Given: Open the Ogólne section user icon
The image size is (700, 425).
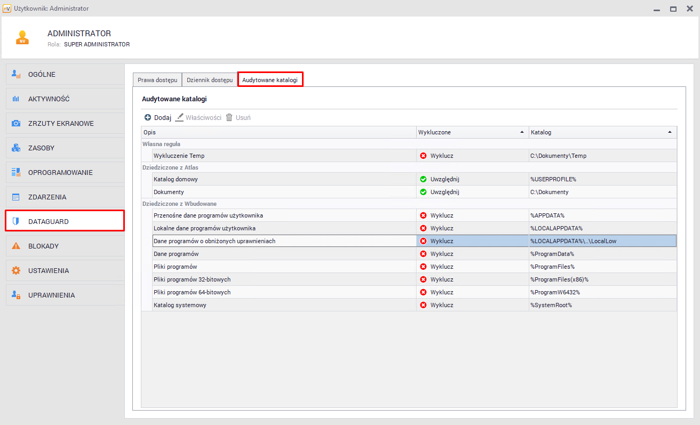Looking at the screenshot, I should [x=16, y=74].
